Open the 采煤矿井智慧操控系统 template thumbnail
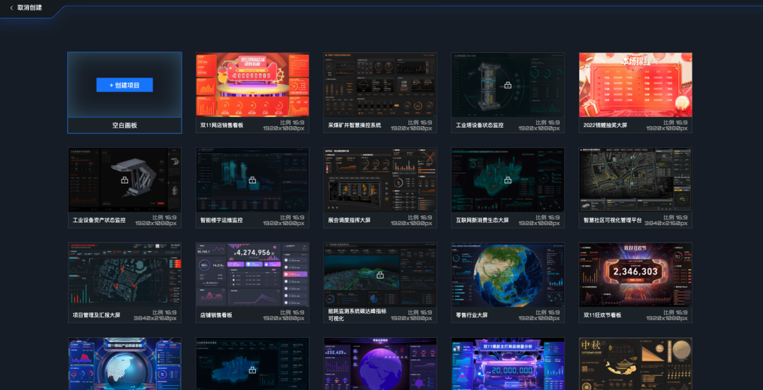The height and width of the screenshot is (390, 763). (380, 85)
